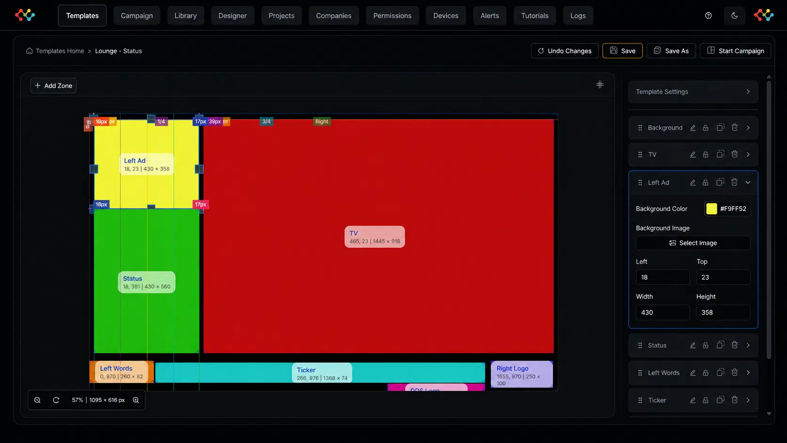Open the yellow background color swatch

coord(711,209)
